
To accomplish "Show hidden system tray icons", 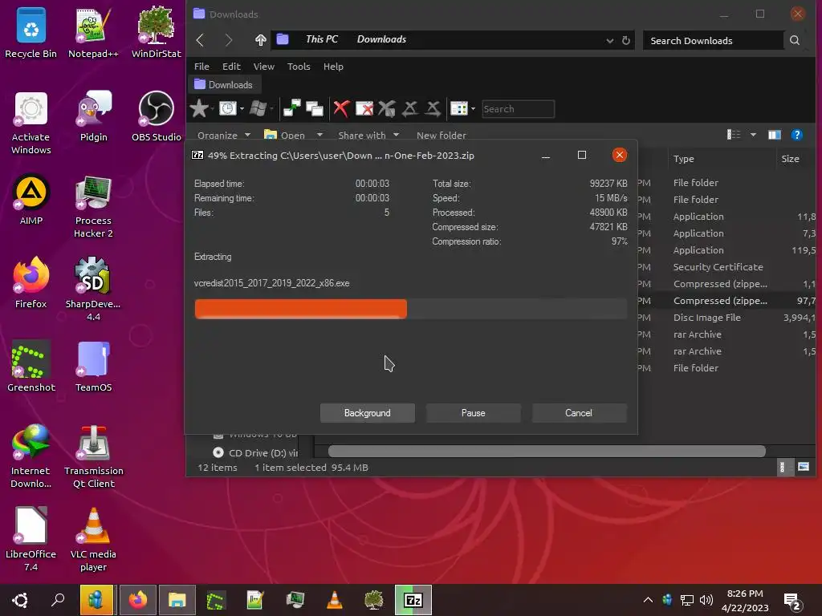I will click(x=648, y=600).
